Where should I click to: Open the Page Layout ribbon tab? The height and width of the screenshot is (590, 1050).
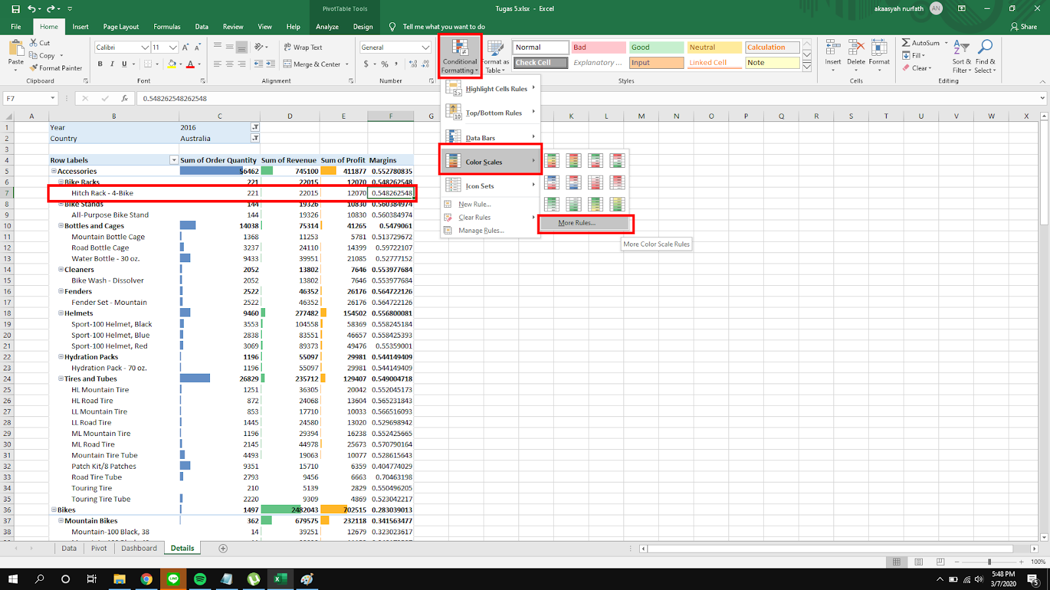tap(121, 27)
